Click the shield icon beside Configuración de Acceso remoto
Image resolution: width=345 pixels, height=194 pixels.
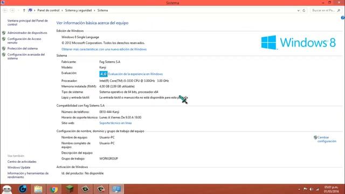[4, 39]
